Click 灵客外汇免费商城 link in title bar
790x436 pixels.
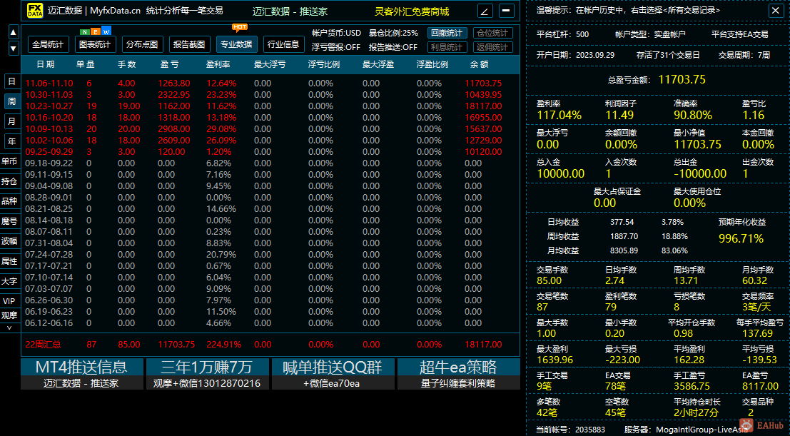pyautogui.click(x=412, y=11)
